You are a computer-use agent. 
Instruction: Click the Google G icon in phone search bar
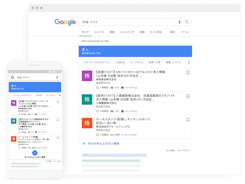click(12, 77)
